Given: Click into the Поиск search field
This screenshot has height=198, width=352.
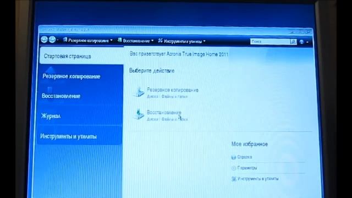Looking at the screenshot, I should (x=270, y=42).
